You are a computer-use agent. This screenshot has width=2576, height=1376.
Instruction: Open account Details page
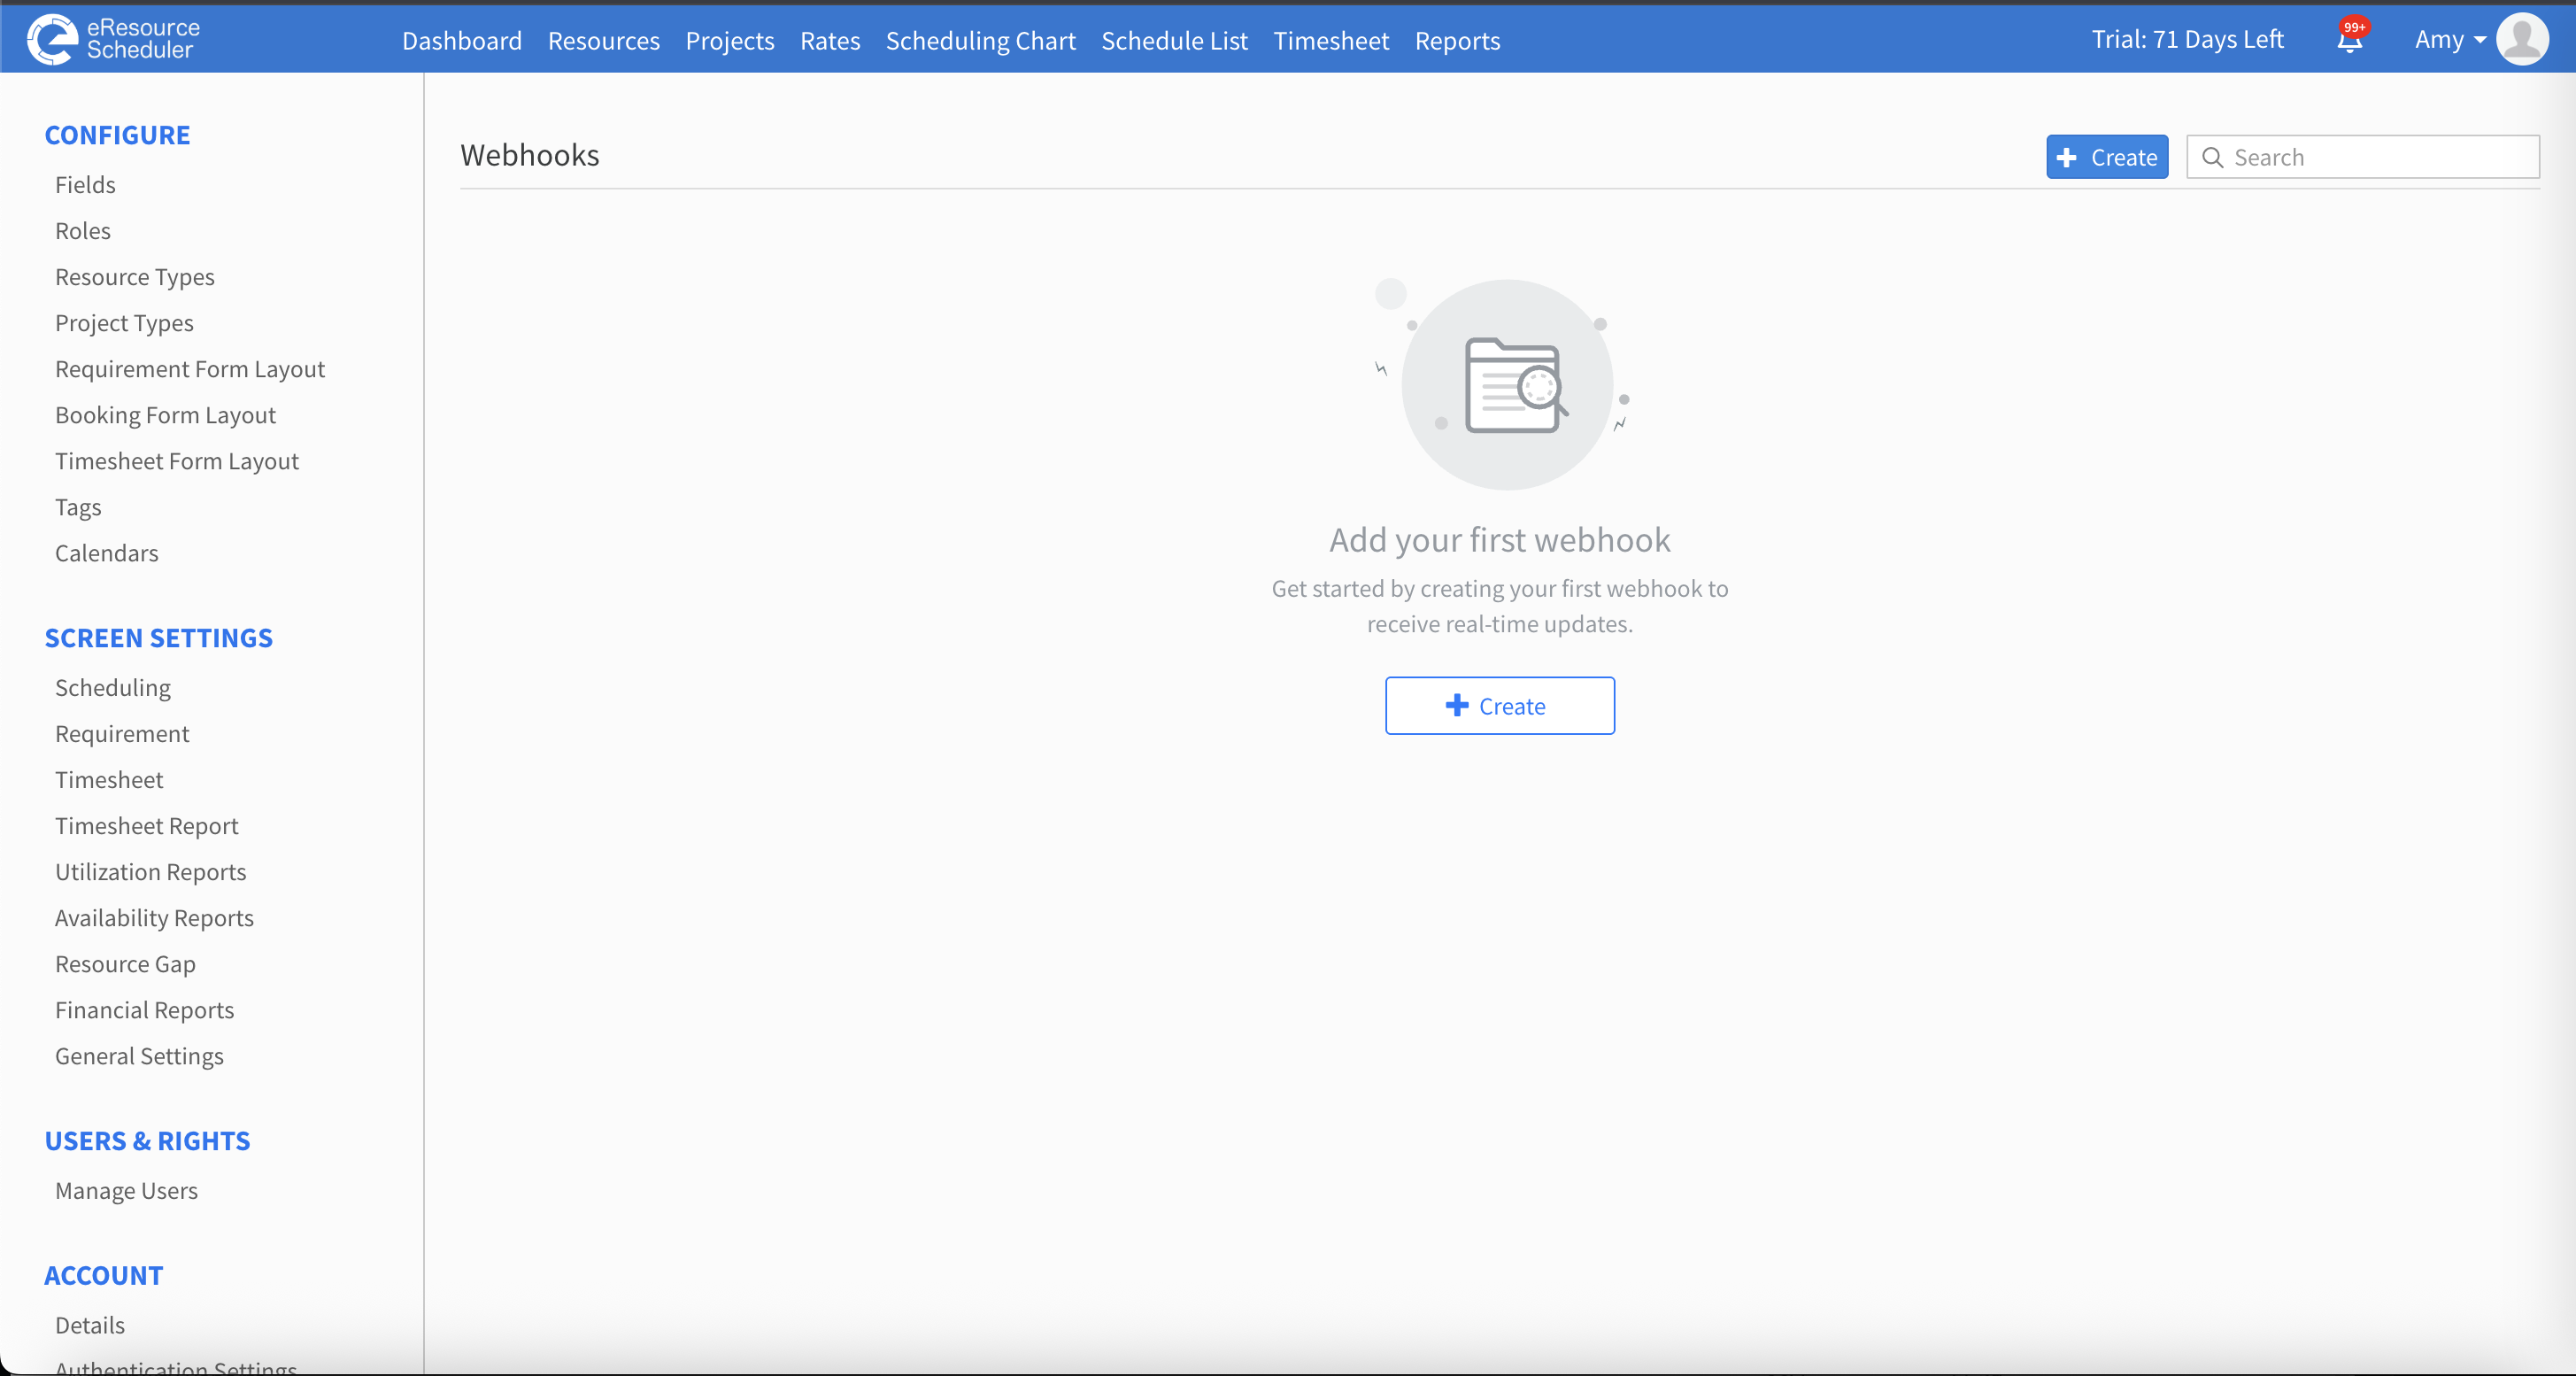[x=90, y=1326]
